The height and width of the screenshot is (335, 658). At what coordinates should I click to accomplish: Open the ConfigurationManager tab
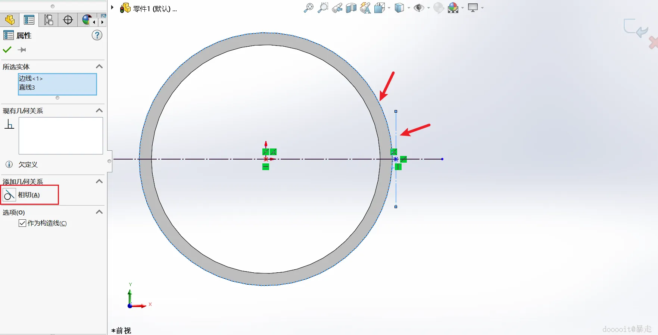coord(49,20)
